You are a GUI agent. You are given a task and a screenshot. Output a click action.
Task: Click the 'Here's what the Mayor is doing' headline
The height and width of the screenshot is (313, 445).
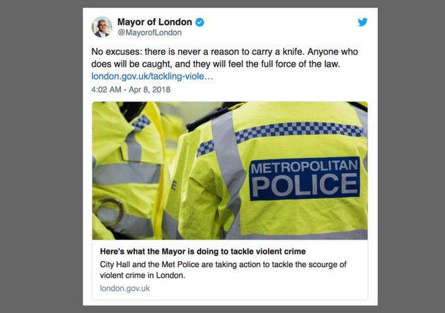coord(202,251)
